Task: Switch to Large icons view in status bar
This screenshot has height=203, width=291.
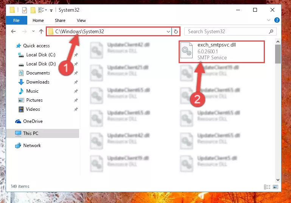Action: [275, 187]
